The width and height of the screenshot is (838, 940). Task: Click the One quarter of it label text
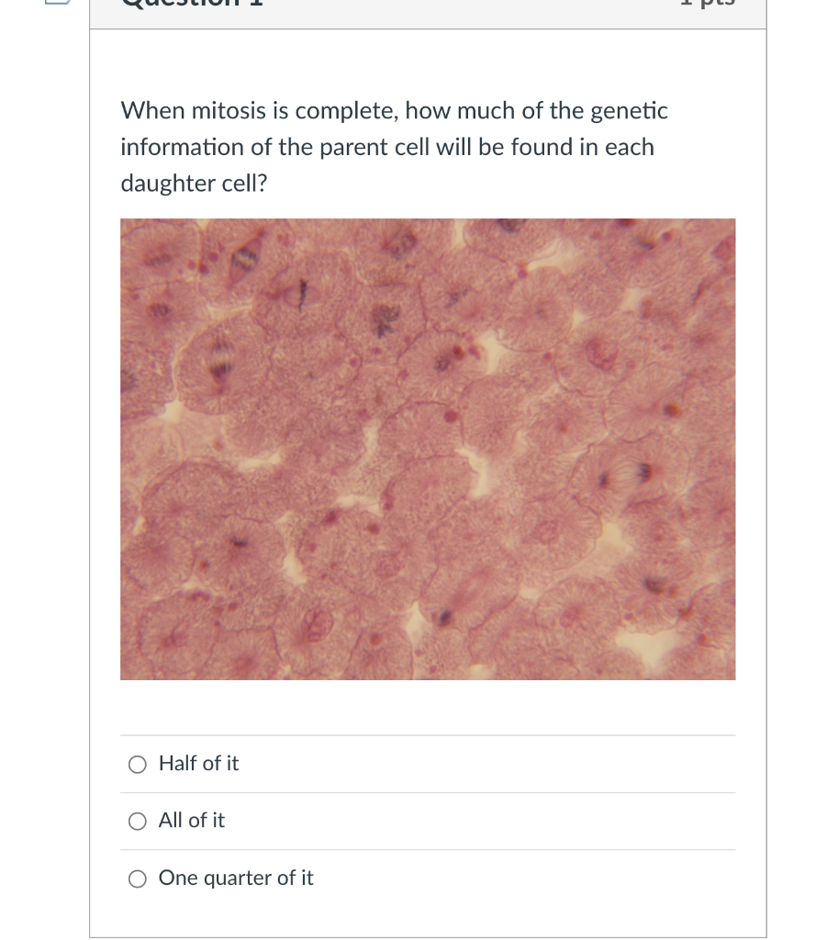pos(235,878)
